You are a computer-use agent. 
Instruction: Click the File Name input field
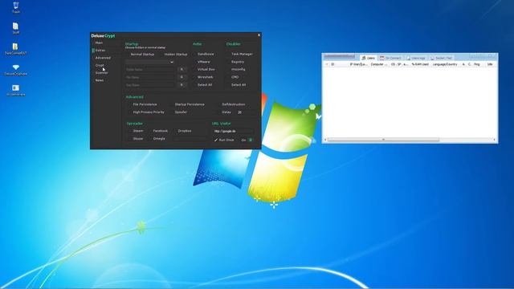(x=149, y=77)
